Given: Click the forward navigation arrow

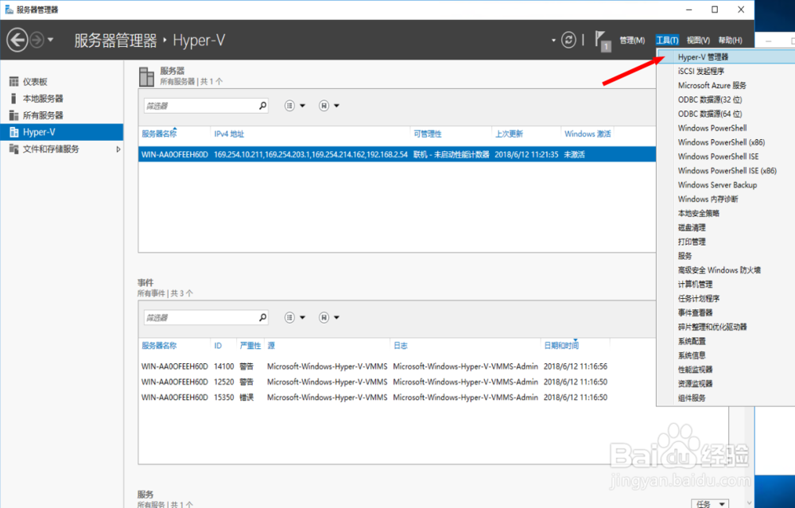Looking at the screenshot, I should tap(37, 40).
